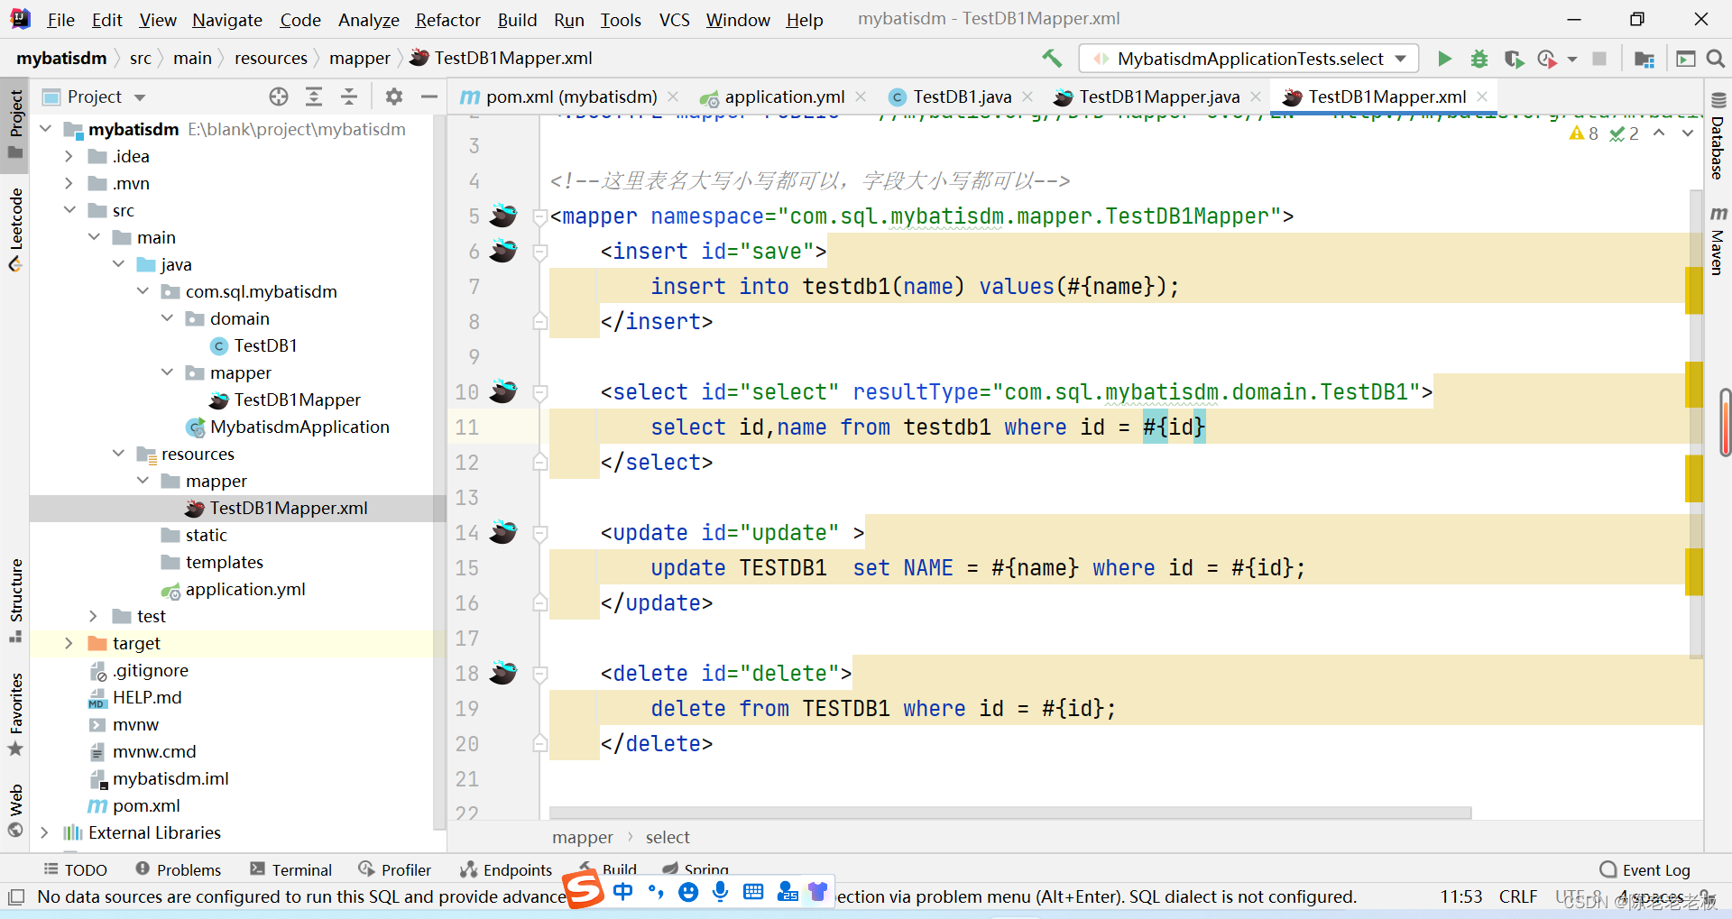Screen dimensions: 1732x919
Task: Open the Leetcode side panel
Action: pos(15,229)
